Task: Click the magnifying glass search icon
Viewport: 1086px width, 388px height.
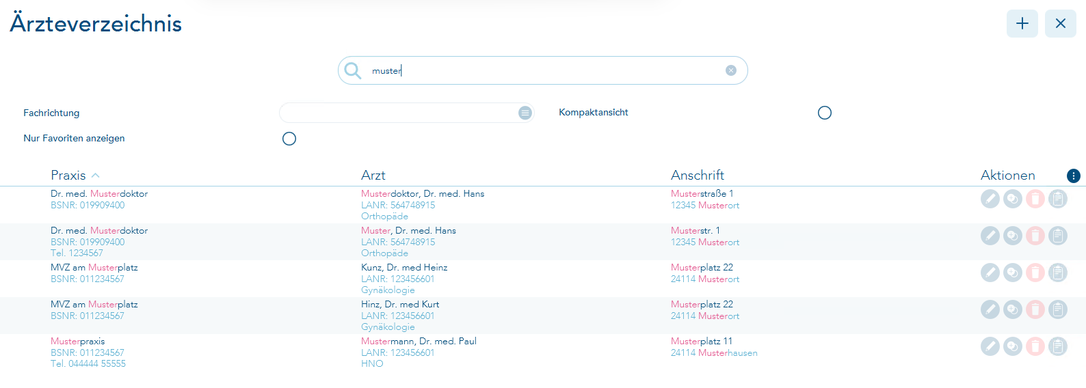Action: click(x=353, y=70)
